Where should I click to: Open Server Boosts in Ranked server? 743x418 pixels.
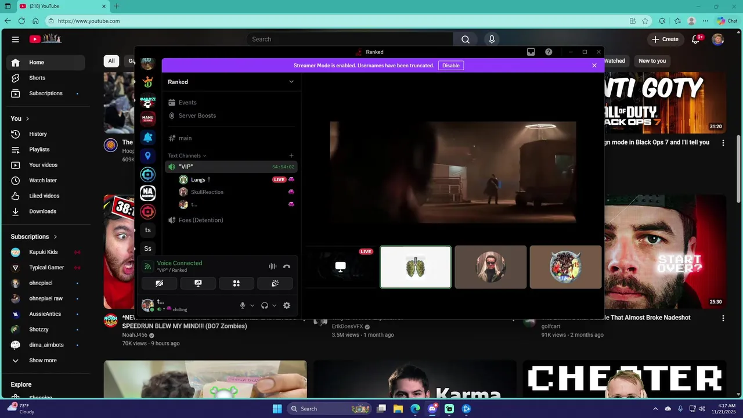point(230,116)
